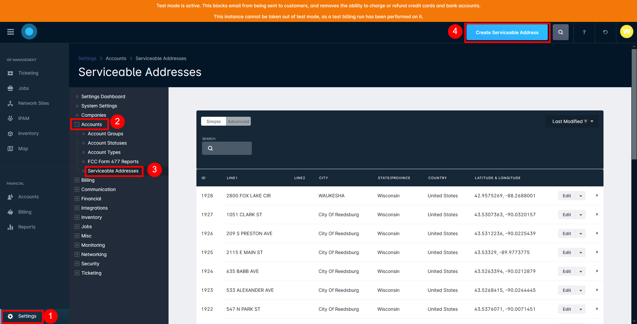Open the history restore icon in top bar
This screenshot has width=637, height=324.
pyautogui.click(x=605, y=32)
